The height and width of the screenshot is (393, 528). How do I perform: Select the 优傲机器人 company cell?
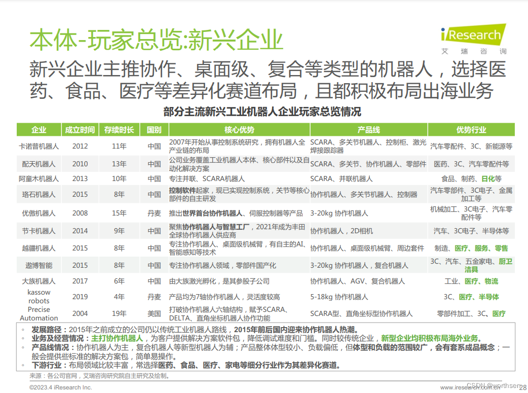(x=39, y=213)
